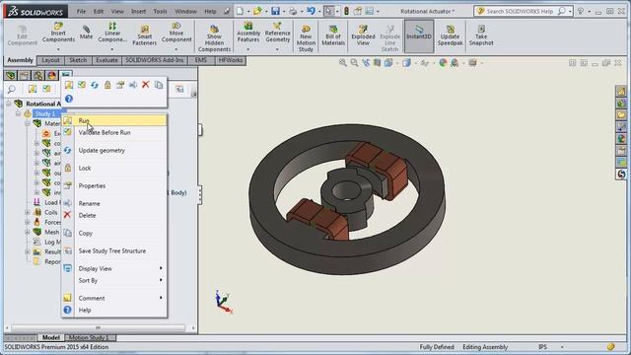Switch to the Sketch tab

pos(78,60)
